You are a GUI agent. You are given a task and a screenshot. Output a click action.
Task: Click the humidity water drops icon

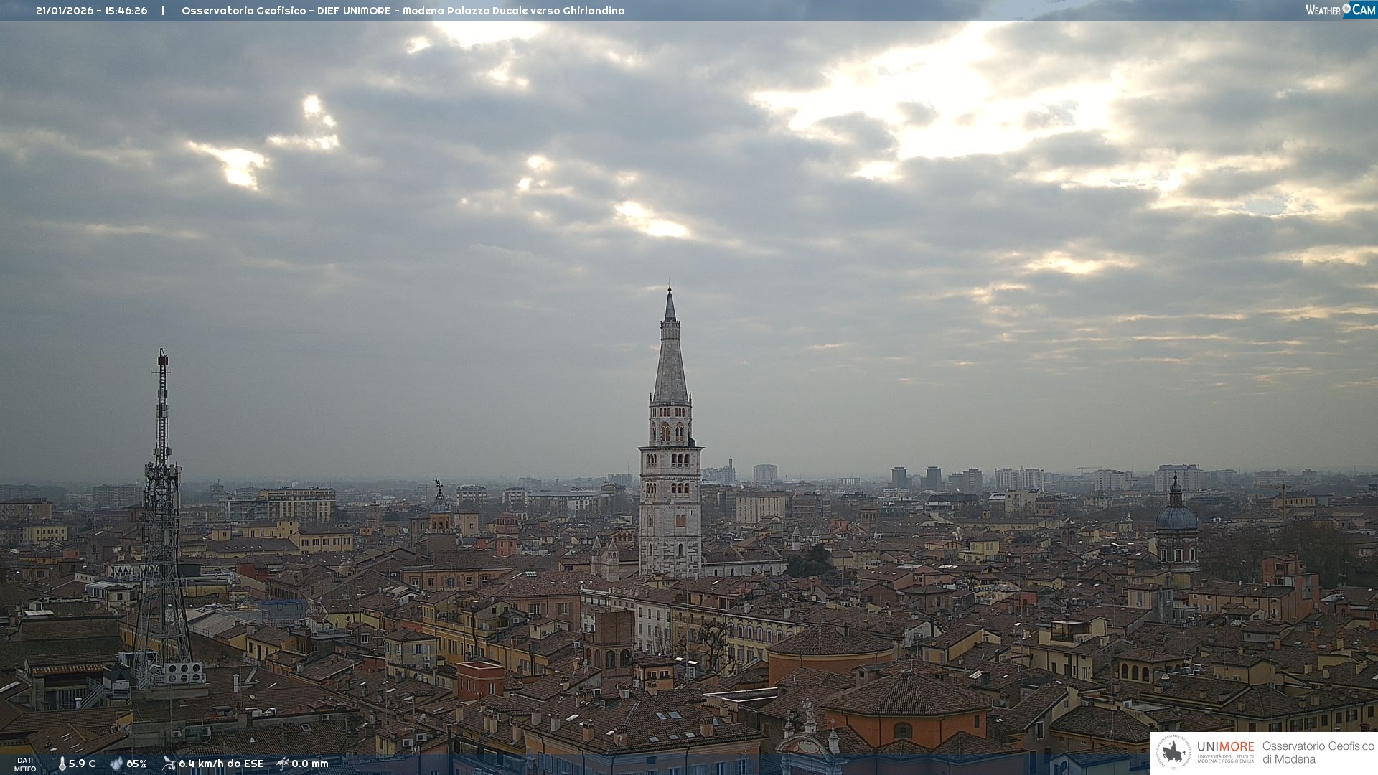[116, 764]
